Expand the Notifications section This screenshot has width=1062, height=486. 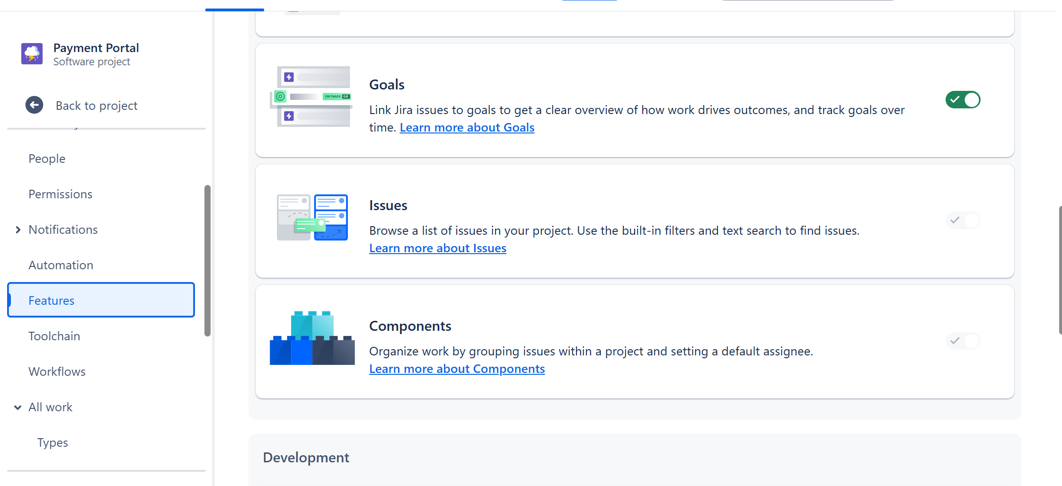point(18,230)
